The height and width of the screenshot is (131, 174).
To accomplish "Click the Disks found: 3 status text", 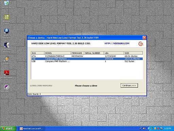I will click(34, 94).
